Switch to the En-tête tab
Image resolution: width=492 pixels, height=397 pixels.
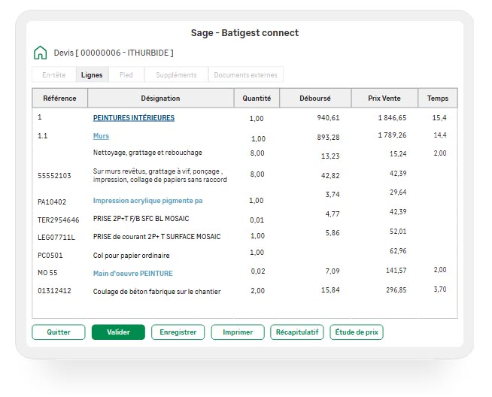click(x=54, y=75)
